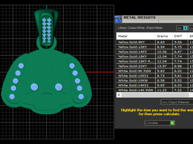This screenshot has width=193, height=144.
Task: Click the Calculate button
Action: click(x=160, y=123)
